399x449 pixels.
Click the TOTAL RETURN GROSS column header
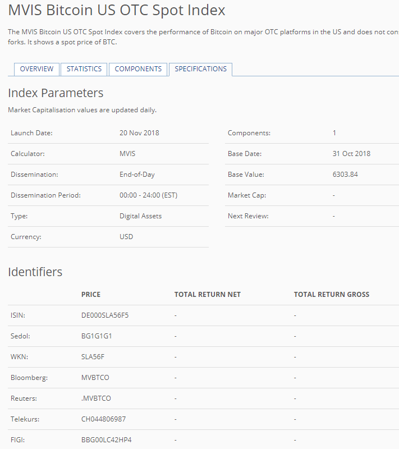(332, 294)
